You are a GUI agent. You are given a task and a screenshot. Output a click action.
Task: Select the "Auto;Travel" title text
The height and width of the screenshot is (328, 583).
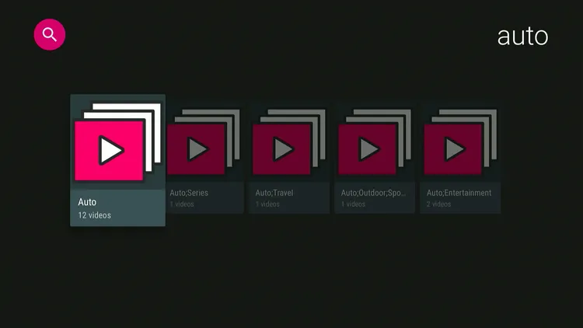pyautogui.click(x=274, y=193)
